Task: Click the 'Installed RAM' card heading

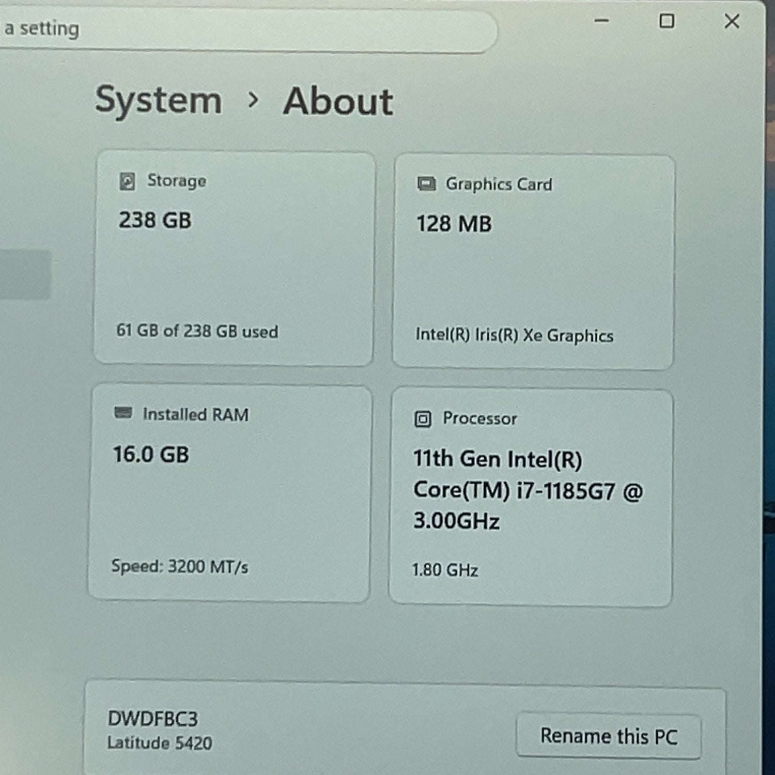Action: (196, 414)
